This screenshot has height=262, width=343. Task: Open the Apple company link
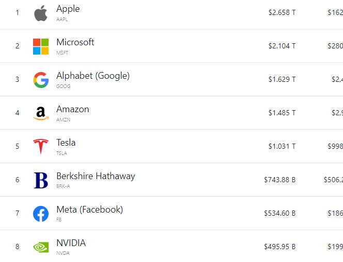(x=68, y=9)
